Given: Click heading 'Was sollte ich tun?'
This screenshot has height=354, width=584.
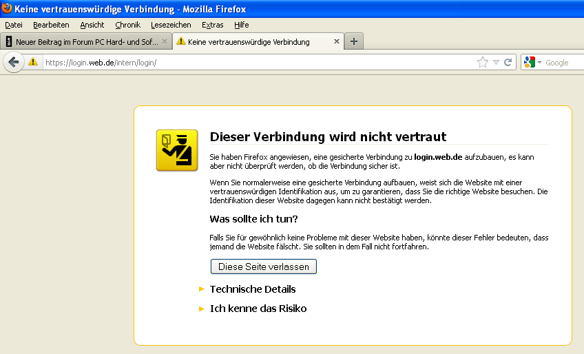Looking at the screenshot, I should [x=253, y=219].
